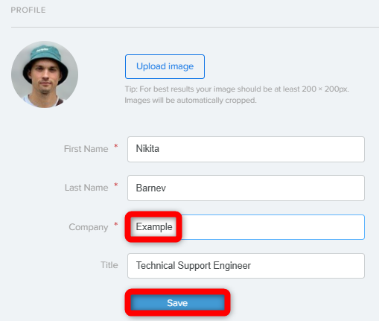Click the required asterisk next to Company
The height and width of the screenshot is (321, 379).
pyautogui.click(x=115, y=224)
